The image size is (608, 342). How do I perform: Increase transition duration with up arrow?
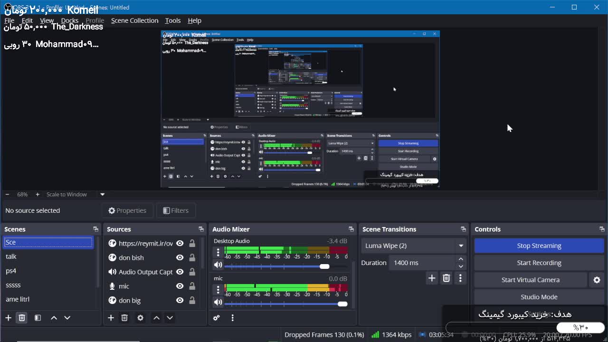point(460,259)
